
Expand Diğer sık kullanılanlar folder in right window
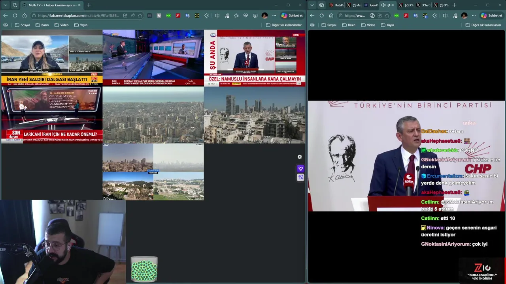[x=483, y=25]
